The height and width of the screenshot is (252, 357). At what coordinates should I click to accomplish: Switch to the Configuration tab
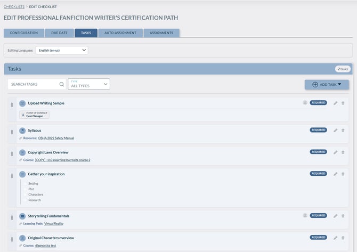(24, 33)
